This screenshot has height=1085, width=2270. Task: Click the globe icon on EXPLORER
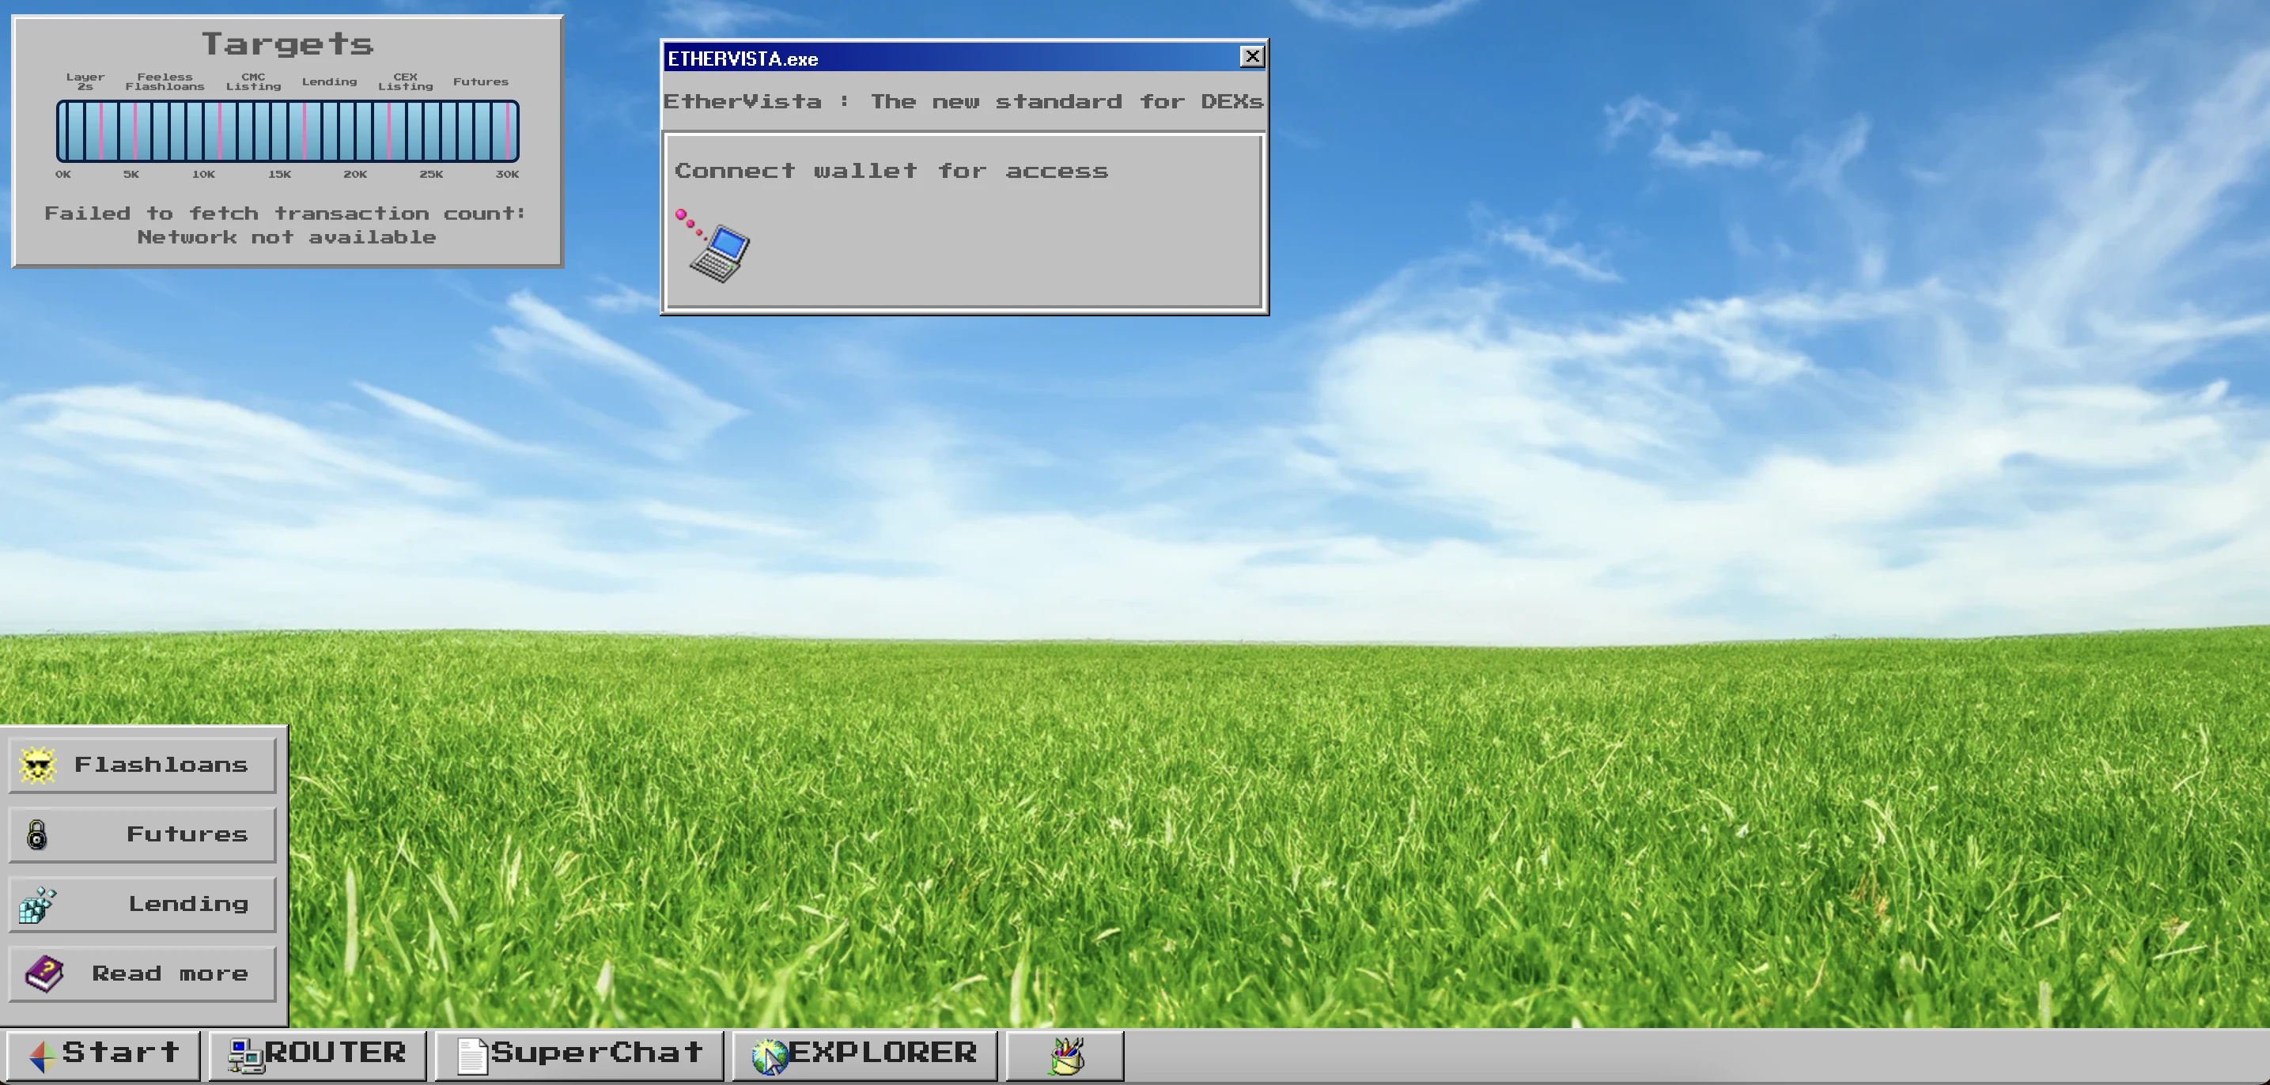tap(769, 1055)
